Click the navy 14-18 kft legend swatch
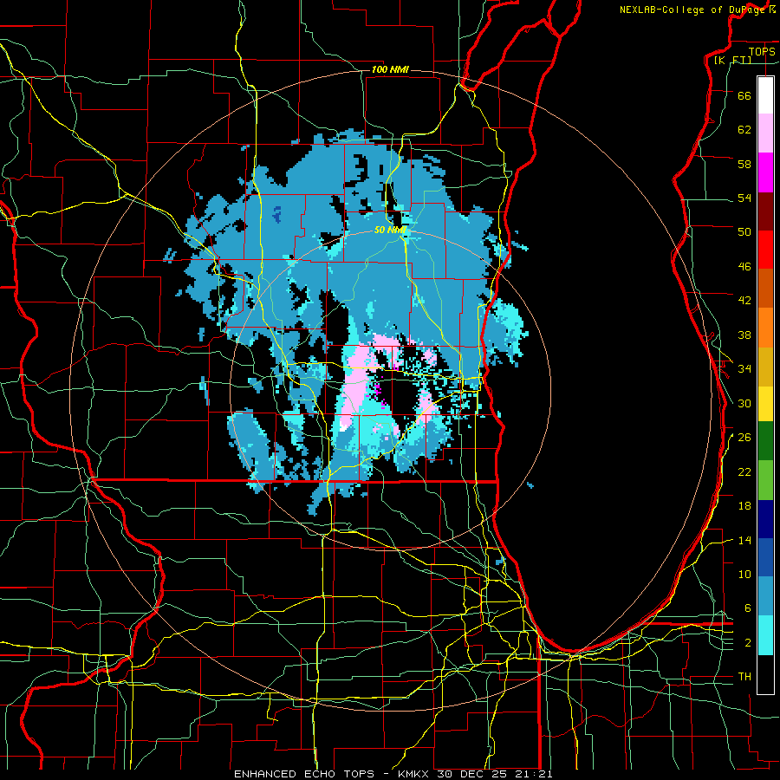 click(765, 519)
